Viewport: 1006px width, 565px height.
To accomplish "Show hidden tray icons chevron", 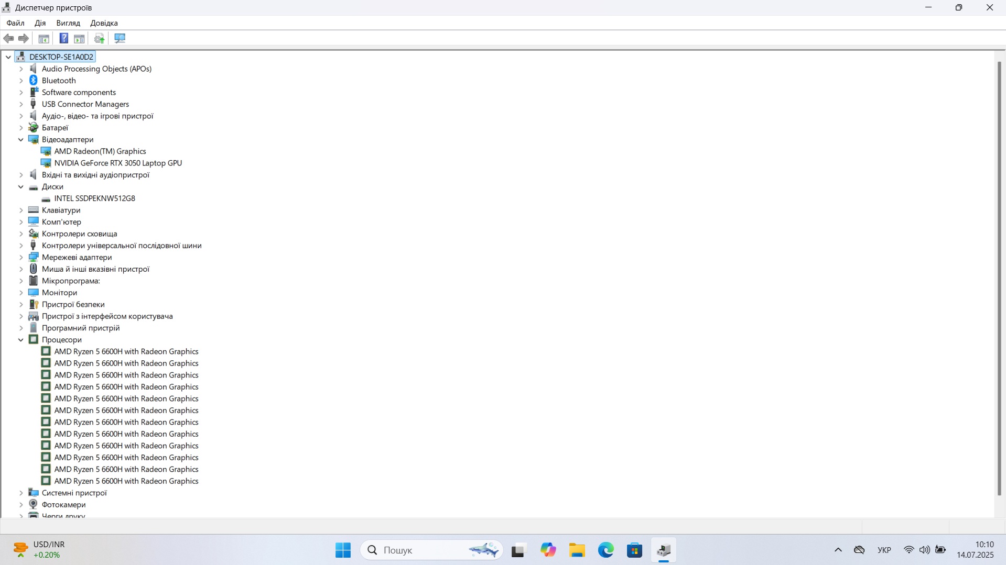I will (838, 550).
